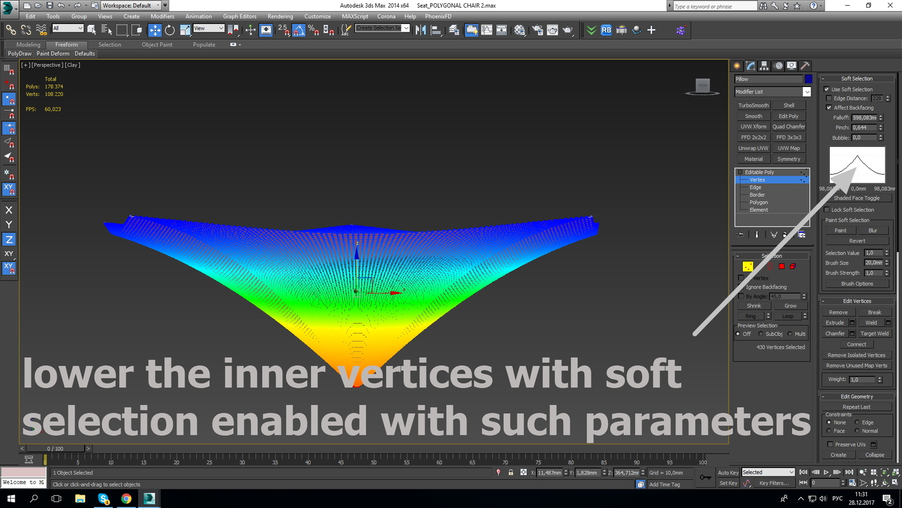This screenshot has height=508, width=902.
Task: Open the View reference coordinate dropdown
Action: [209, 28]
